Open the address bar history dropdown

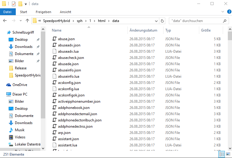click(156, 21)
